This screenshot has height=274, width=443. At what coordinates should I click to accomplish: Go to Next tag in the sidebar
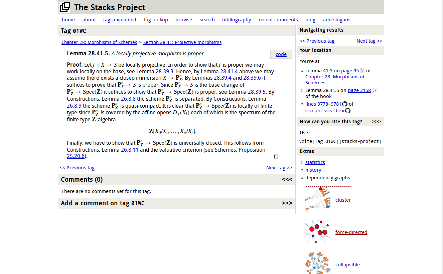(x=369, y=41)
